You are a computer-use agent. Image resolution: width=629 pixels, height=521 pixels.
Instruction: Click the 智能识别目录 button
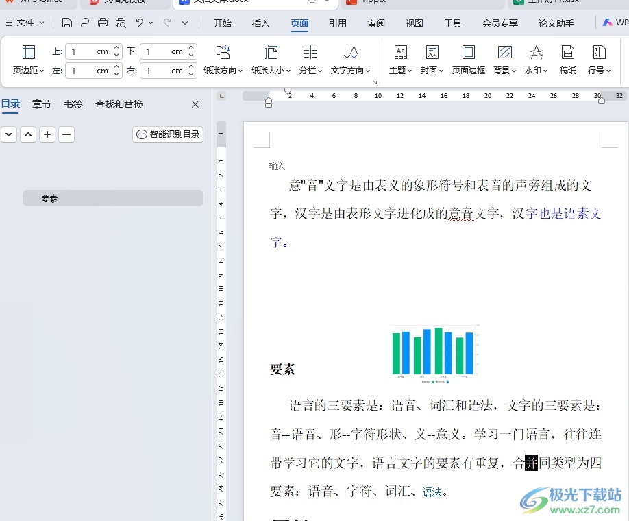[168, 134]
